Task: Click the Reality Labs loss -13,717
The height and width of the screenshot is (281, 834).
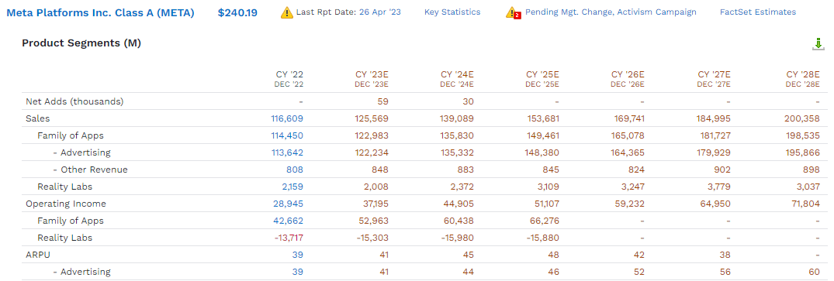Action: pyautogui.click(x=289, y=238)
